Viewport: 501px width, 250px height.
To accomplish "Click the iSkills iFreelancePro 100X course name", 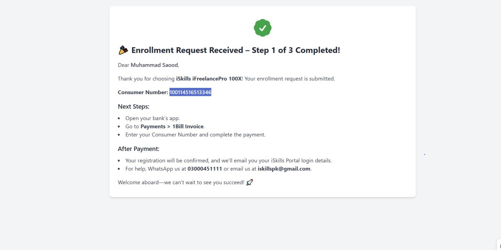I will 209,78.
